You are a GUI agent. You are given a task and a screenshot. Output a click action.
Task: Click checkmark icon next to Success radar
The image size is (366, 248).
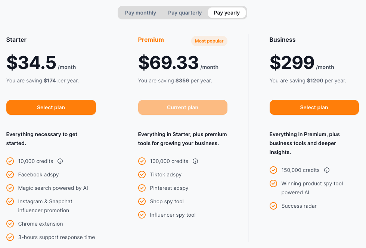click(273, 206)
